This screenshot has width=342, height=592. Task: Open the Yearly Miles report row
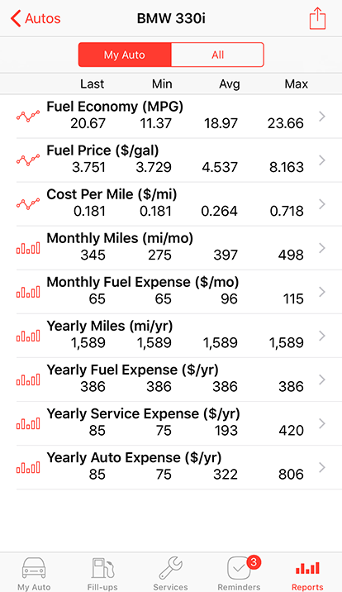click(x=179, y=336)
